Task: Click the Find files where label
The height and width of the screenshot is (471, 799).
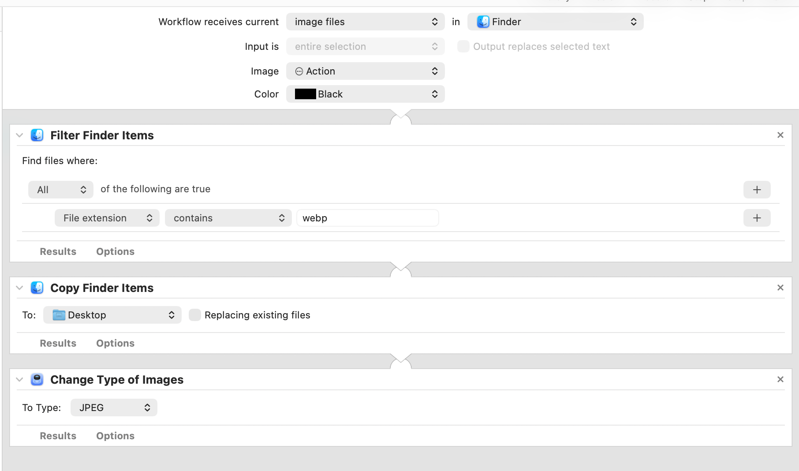Action: tap(60, 161)
